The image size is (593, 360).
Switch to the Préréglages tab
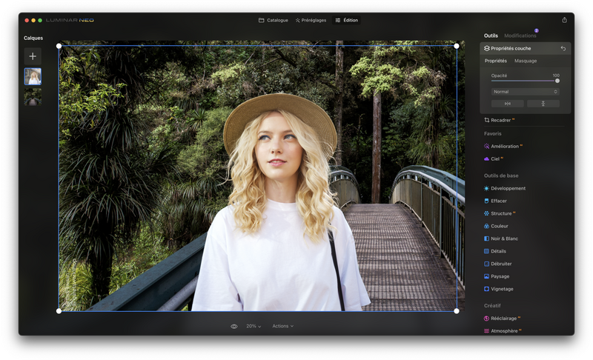[x=311, y=21]
